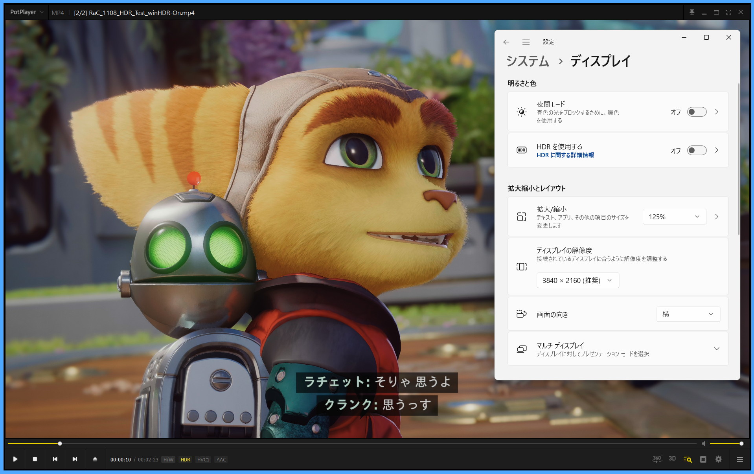This screenshot has width=754, height=474.
Task: Open HDR settings detail chevron
Action: [717, 150]
